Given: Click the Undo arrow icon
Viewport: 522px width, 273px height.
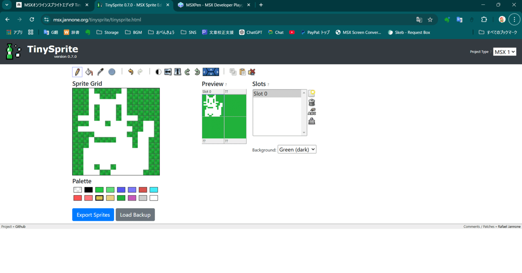Looking at the screenshot, I should (131, 72).
